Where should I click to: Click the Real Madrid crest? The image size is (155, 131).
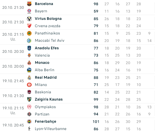(29, 78)
